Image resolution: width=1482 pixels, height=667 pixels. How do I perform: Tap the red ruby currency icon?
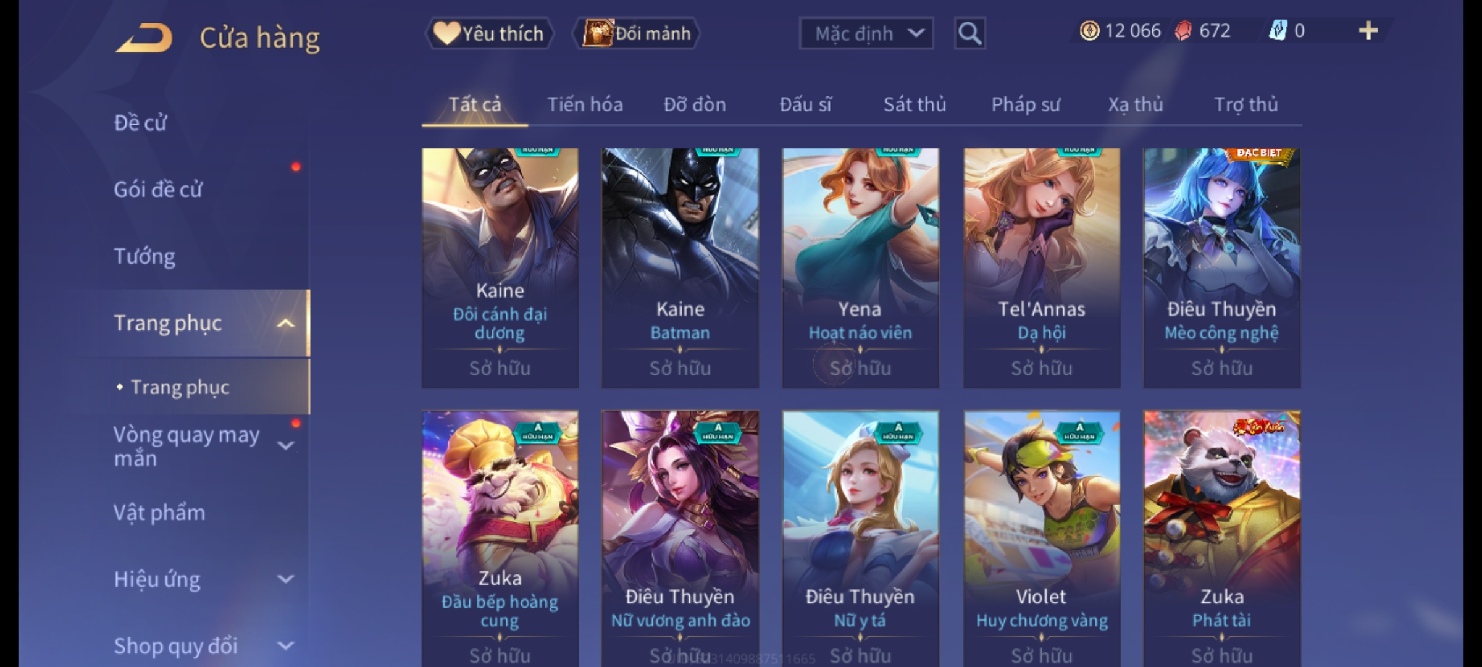tap(1183, 31)
